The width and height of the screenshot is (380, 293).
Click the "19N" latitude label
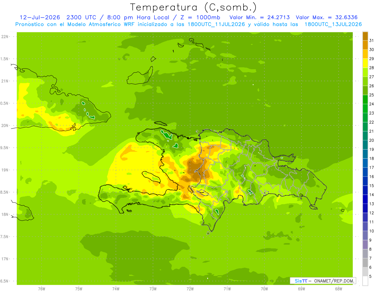[5, 170]
